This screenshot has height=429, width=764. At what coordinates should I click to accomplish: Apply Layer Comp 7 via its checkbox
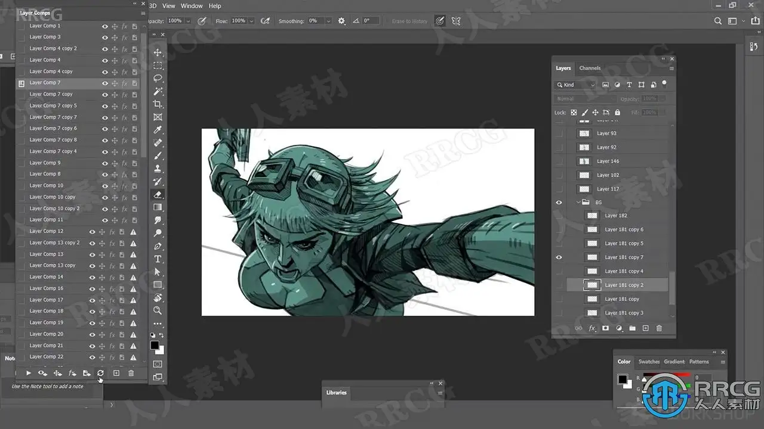tap(21, 83)
